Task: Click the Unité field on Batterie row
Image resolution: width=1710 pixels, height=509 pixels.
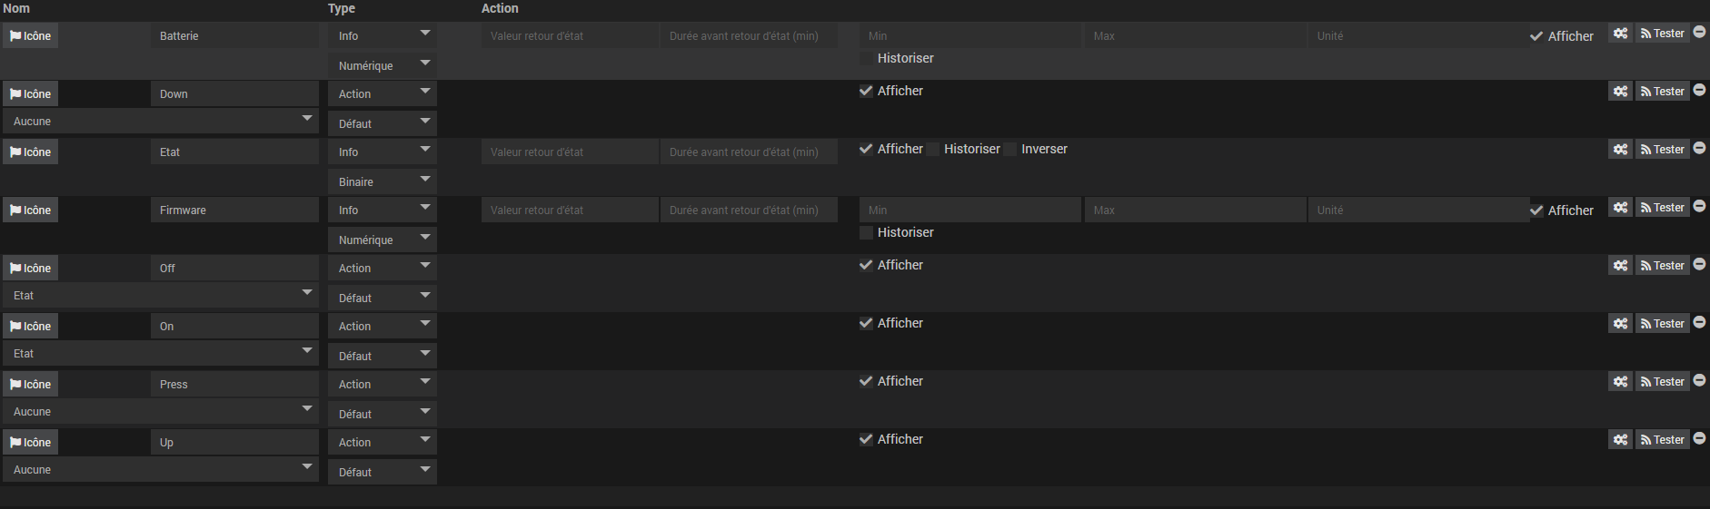Action: (x=1417, y=36)
